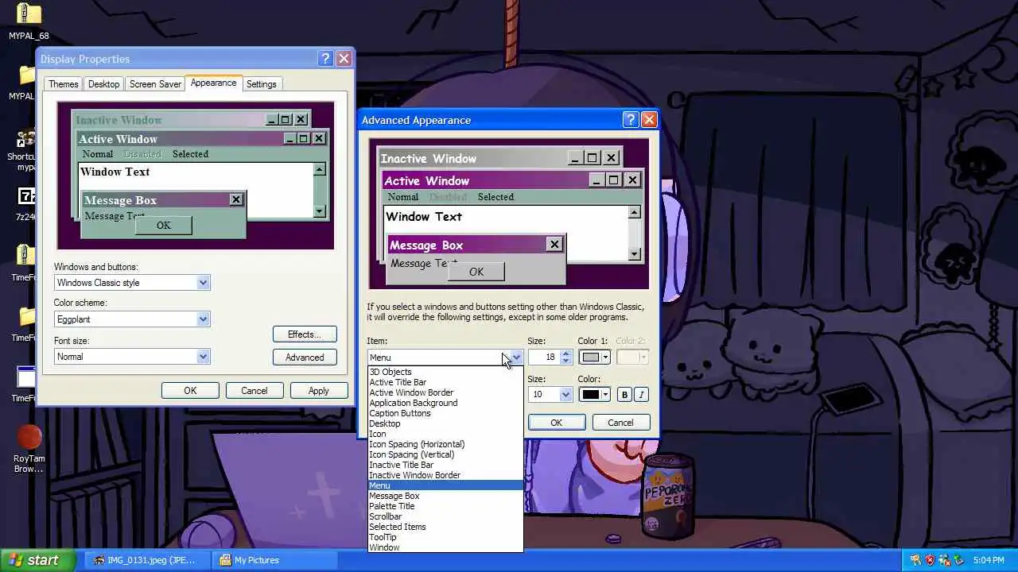Screen dimensions: 1018x572
Task: Click the red security shield tray icon
Action: point(930,560)
